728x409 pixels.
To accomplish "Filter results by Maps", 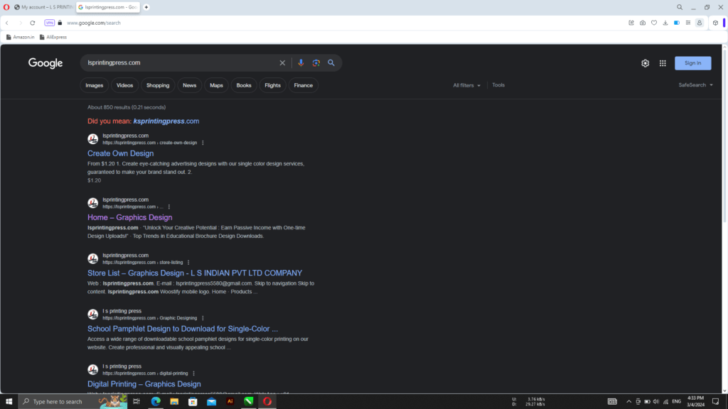I will [x=216, y=85].
